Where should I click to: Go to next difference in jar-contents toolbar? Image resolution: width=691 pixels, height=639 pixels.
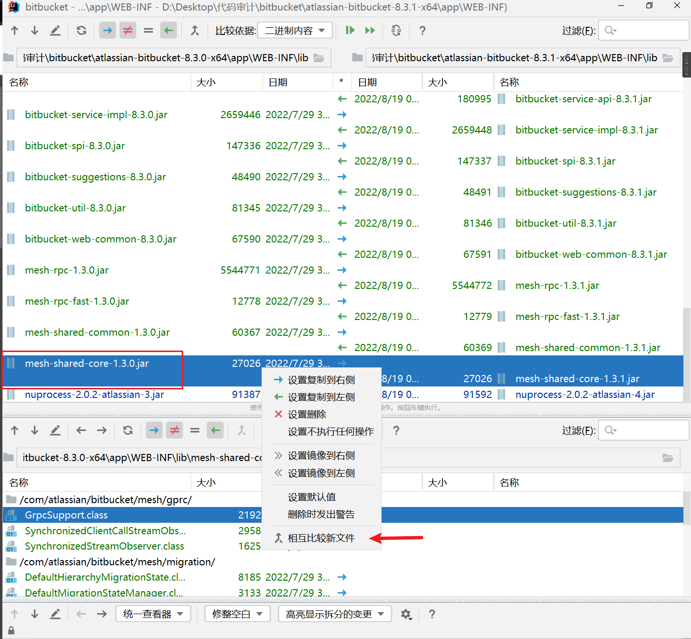(x=34, y=430)
